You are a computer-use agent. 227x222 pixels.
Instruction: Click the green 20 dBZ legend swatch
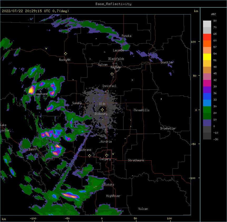point(207,110)
